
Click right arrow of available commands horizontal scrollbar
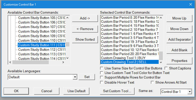point(63,62)
